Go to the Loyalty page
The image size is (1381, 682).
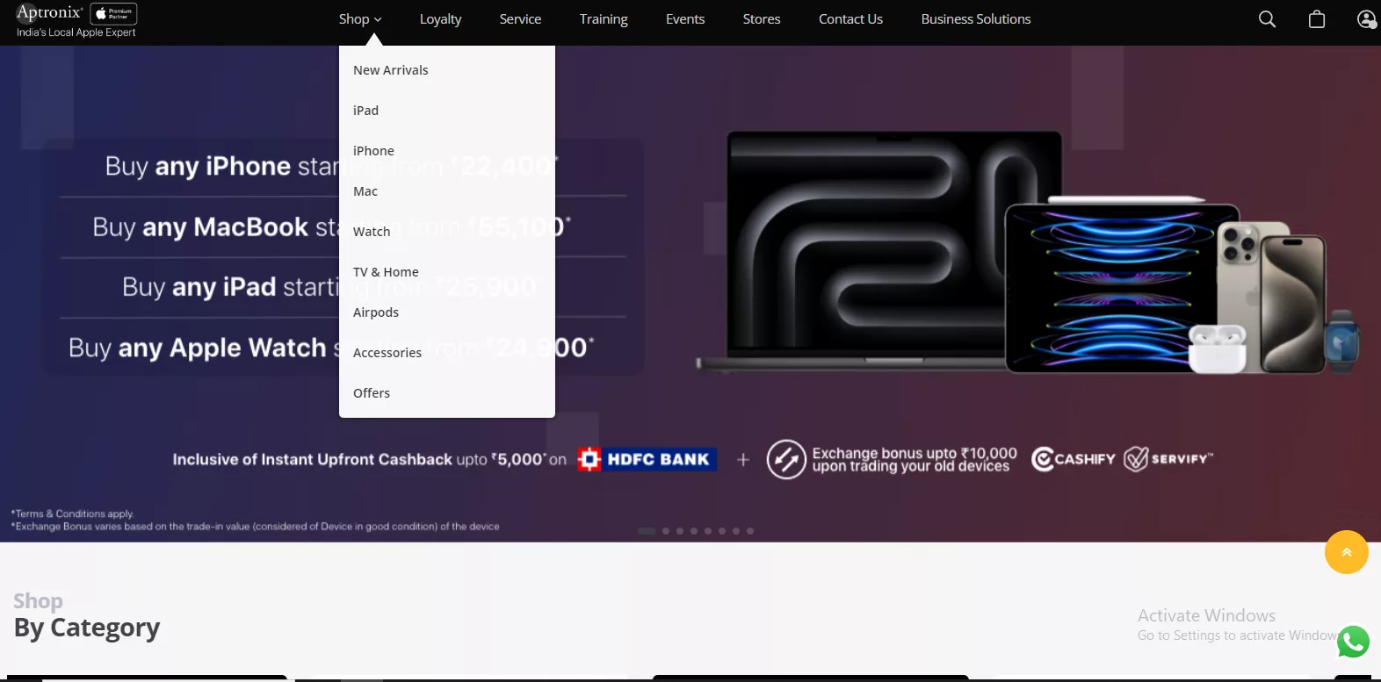pyautogui.click(x=440, y=19)
